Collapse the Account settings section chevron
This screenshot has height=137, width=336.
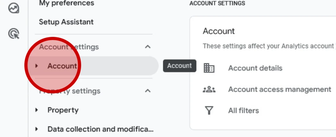[148, 47]
